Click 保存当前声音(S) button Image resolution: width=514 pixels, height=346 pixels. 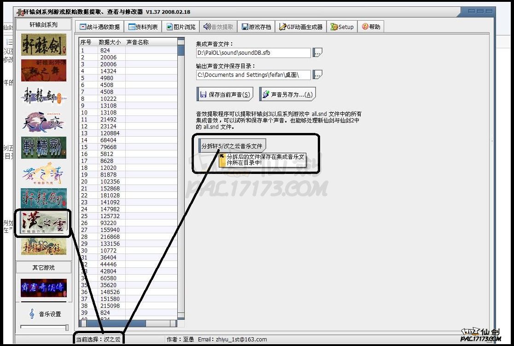[x=225, y=95]
